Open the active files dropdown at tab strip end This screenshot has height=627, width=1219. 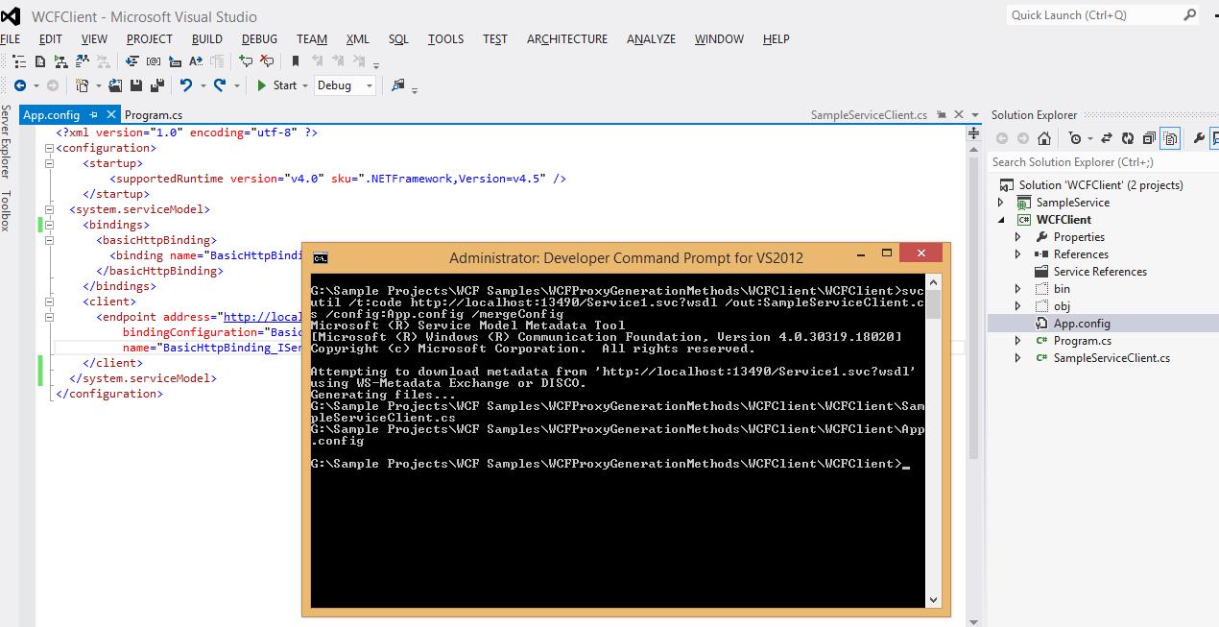point(975,114)
